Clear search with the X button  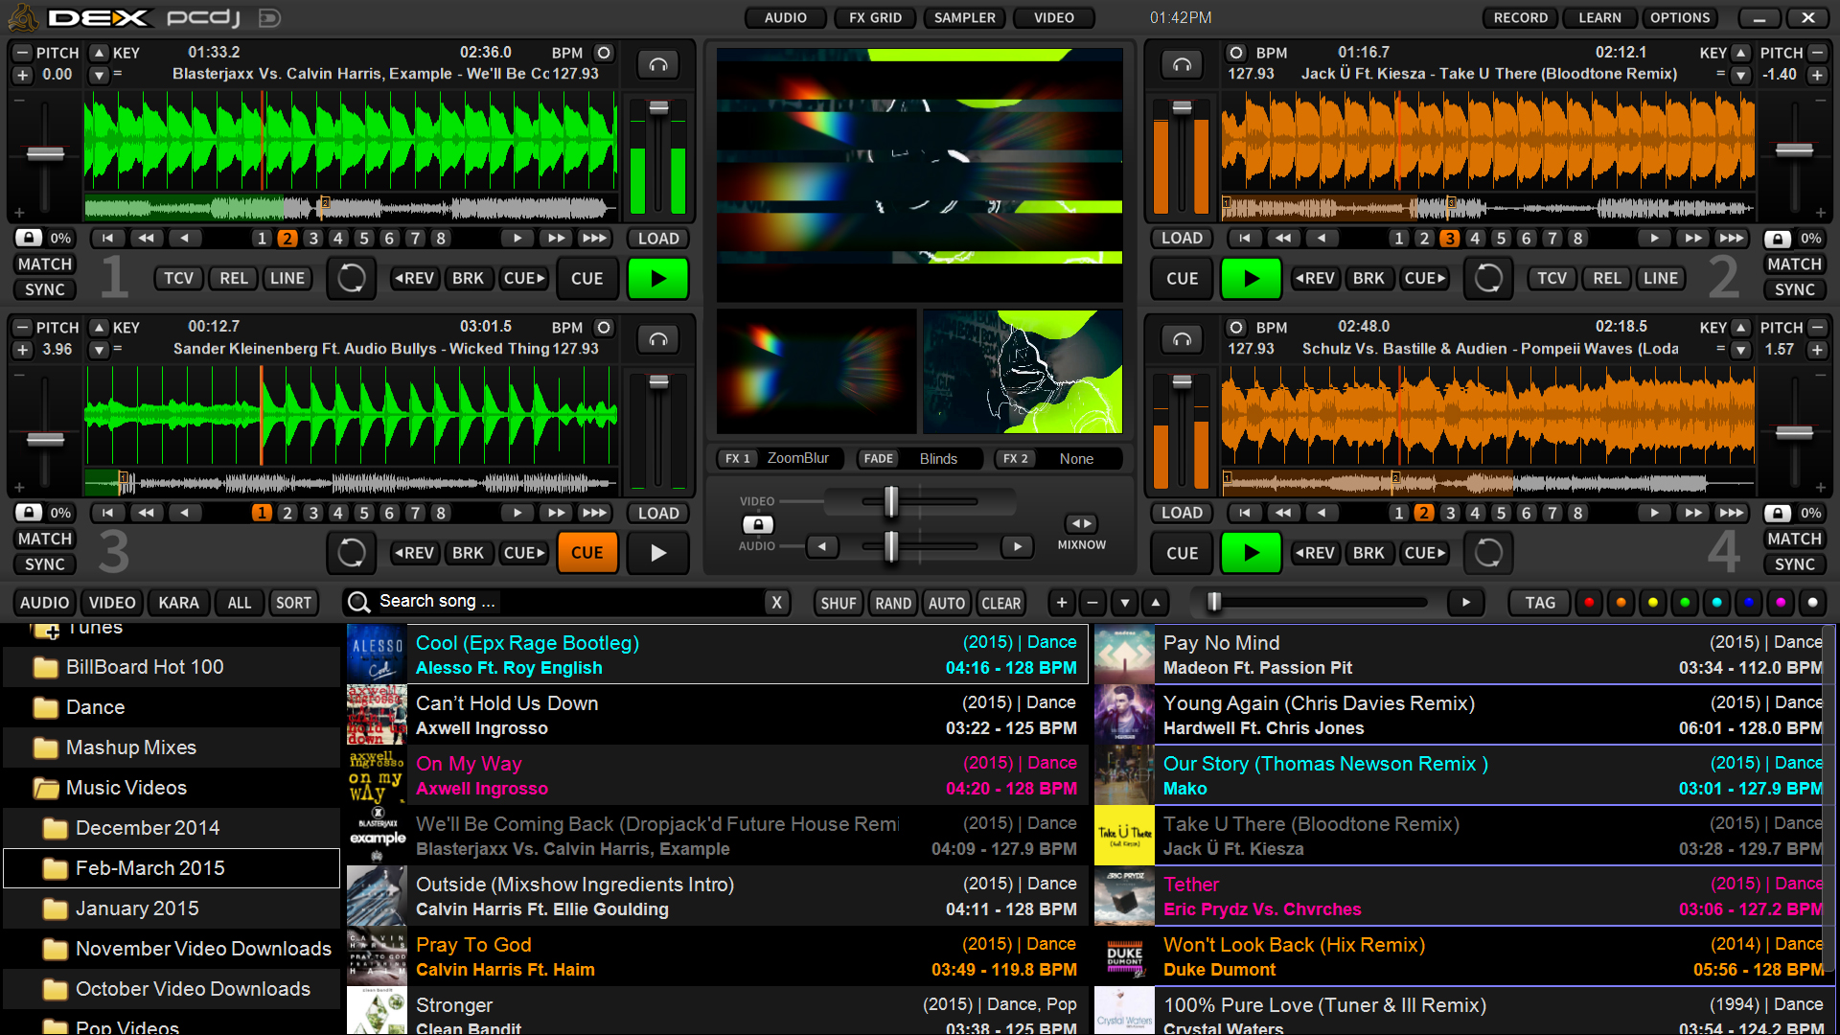pyautogui.click(x=776, y=602)
